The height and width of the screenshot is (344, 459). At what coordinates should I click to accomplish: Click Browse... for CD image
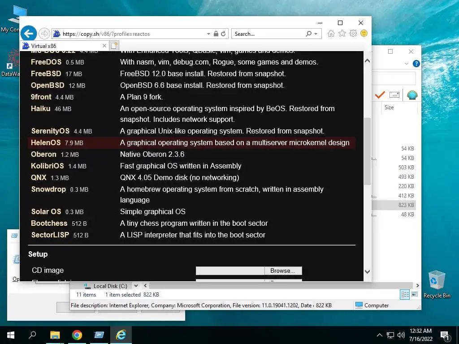coord(283,271)
